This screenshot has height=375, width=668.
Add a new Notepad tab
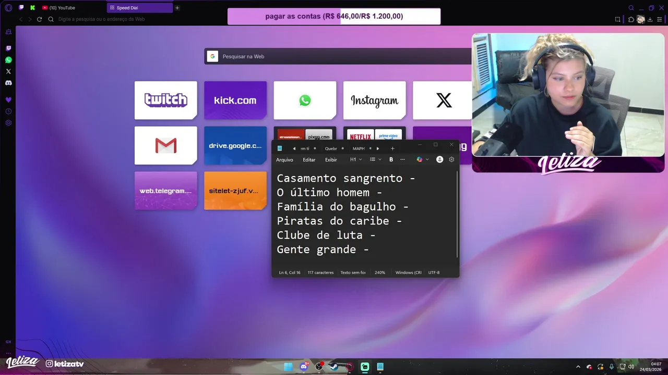click(x=392, y=148)
